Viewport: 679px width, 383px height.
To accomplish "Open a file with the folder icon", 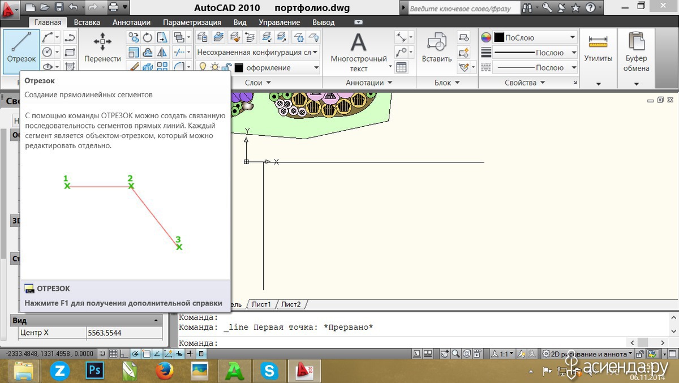I will pos(45,8).
